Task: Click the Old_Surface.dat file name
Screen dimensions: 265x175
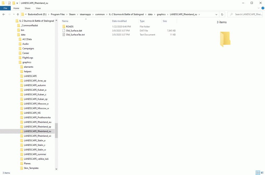Action: click(x=74, y=31)
